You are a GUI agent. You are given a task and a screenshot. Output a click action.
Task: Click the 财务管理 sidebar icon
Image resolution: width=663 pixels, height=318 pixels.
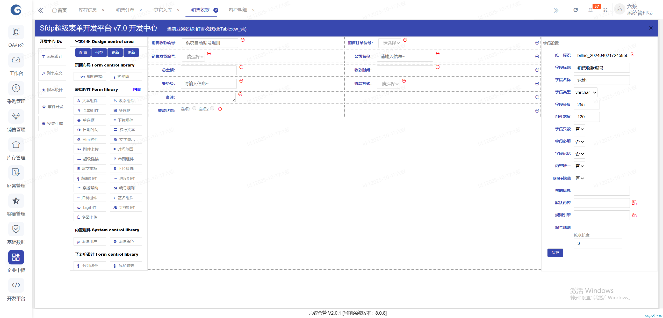tap(16, 173)
